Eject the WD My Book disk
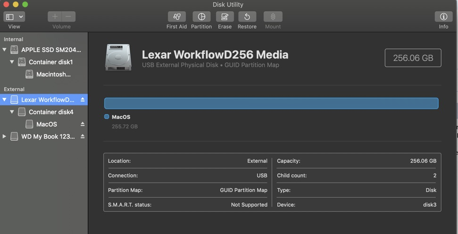This screenshot has width=458, height=234. pyautogui.click(x=83, y=136)
